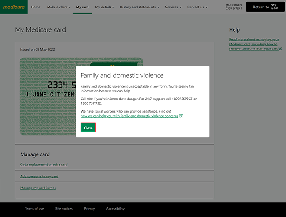
Task: Click the My Medicare card heading
Action: point(40,29)
